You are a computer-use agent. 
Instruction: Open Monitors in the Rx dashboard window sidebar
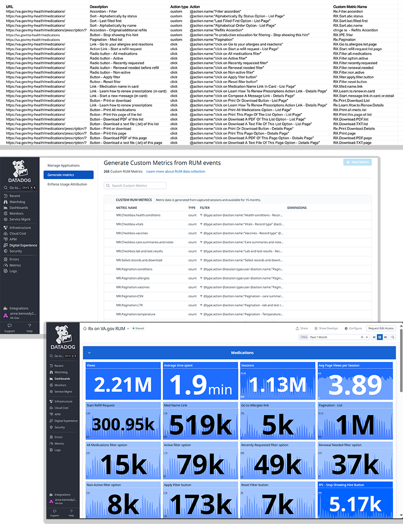[x=58, y=385]
